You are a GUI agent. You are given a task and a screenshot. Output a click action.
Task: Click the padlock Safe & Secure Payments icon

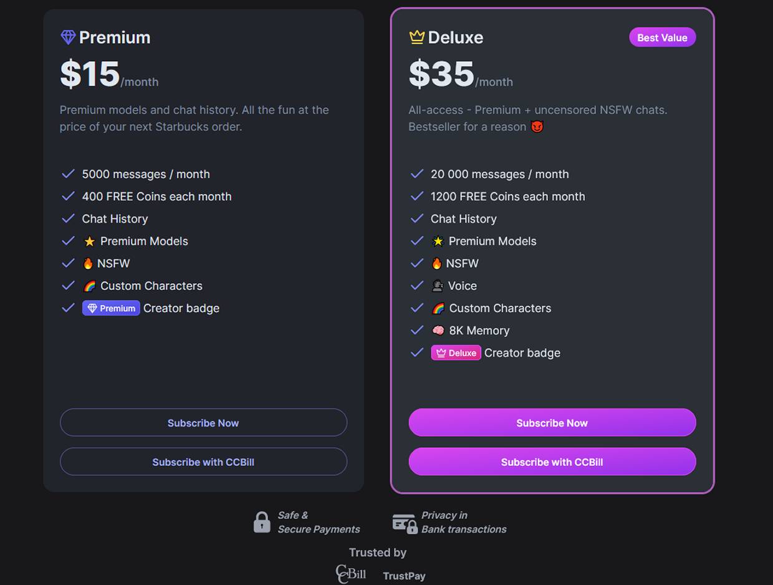click(x=262, y=522)
